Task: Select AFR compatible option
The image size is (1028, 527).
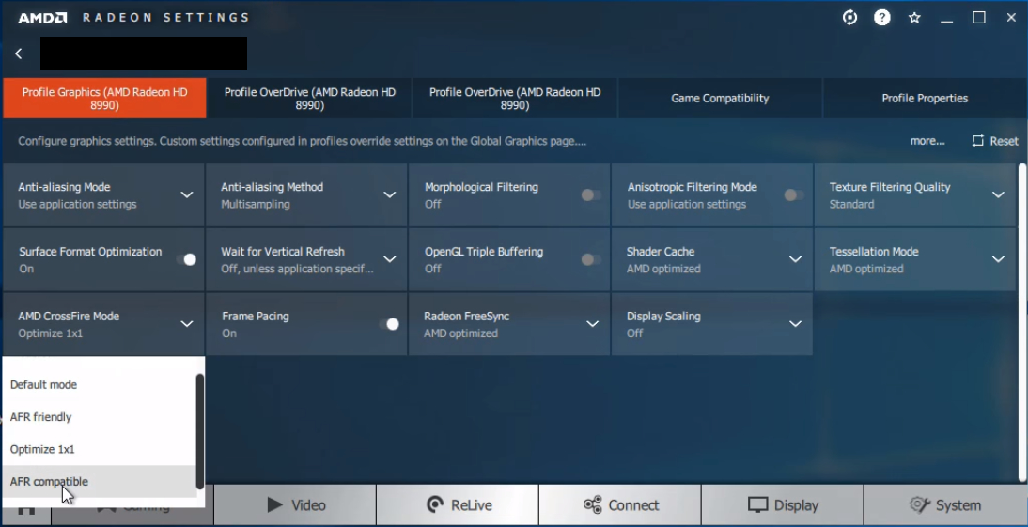Action: coord(99,481)
